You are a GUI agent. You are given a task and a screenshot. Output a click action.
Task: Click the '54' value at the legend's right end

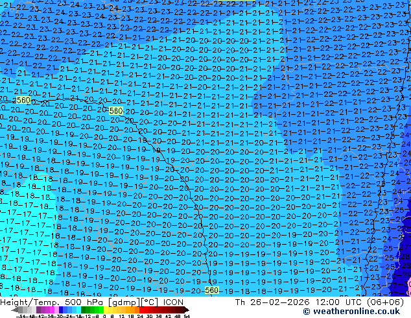[x=187, y=316]
